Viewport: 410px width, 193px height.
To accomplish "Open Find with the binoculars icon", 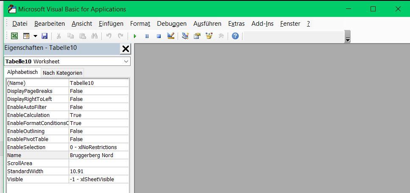I will (x=94, y=36).
